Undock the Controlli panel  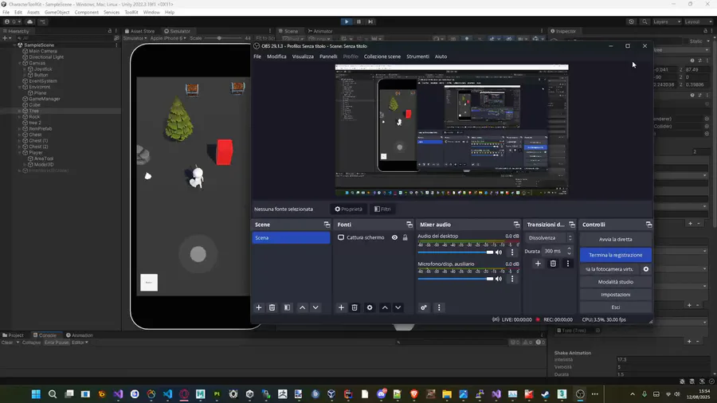[x=648, y=225]
